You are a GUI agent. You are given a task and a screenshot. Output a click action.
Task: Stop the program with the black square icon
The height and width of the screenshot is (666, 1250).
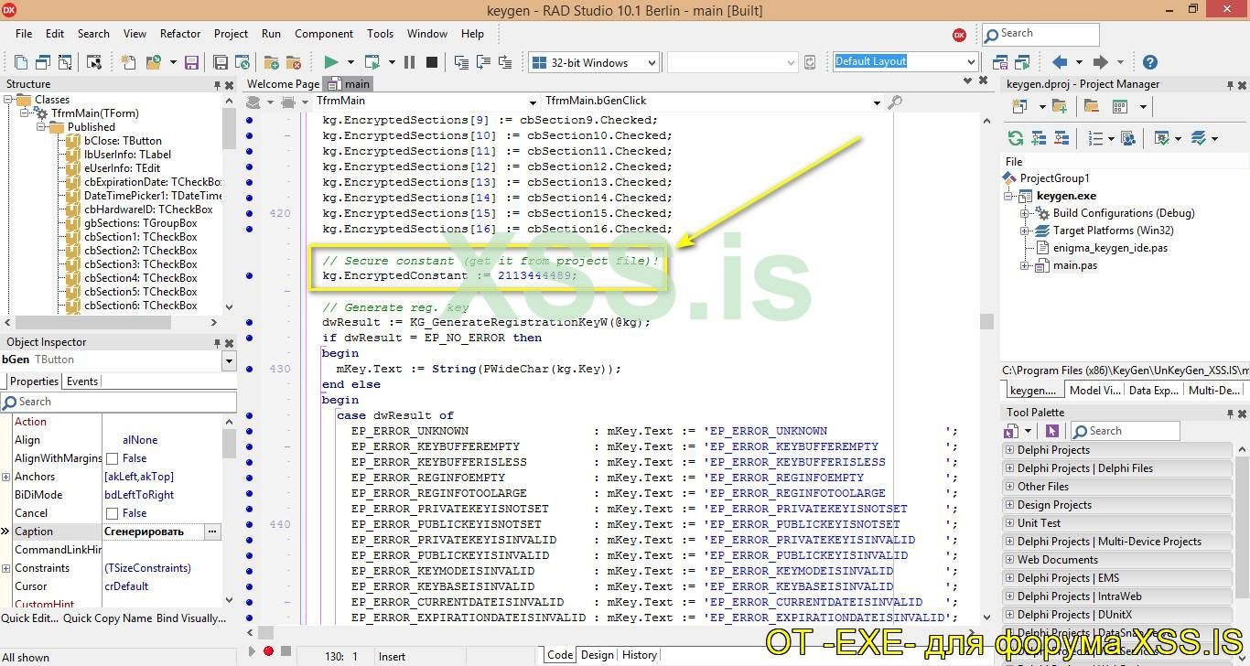(x=431, y=62)
